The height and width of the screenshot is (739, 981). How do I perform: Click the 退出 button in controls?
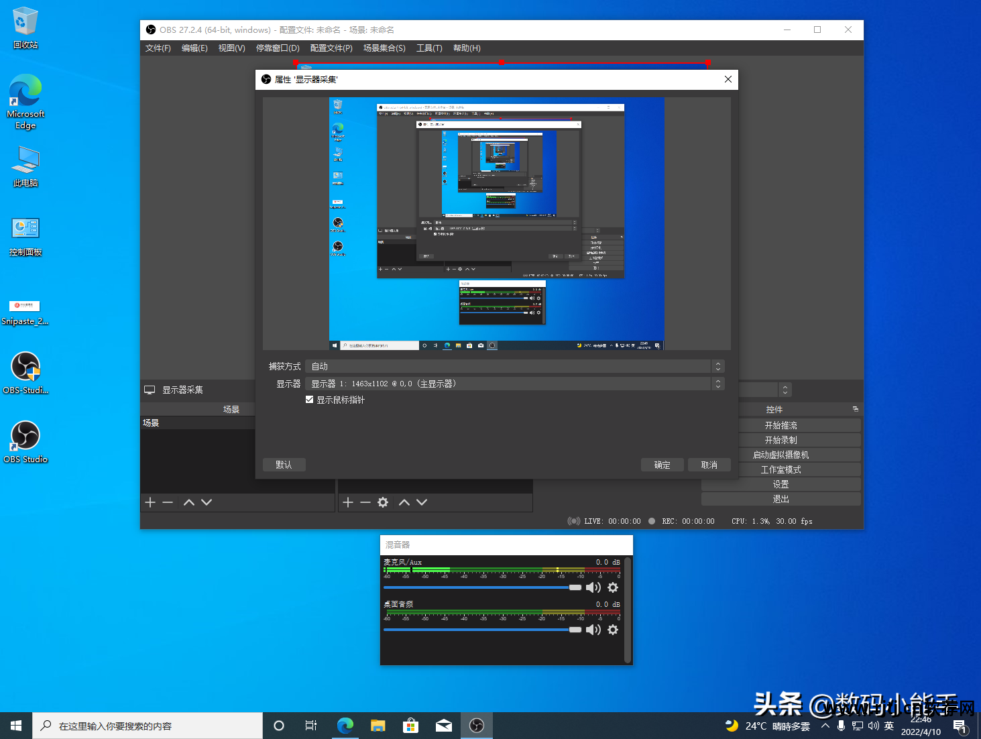(x=781, y=499)
